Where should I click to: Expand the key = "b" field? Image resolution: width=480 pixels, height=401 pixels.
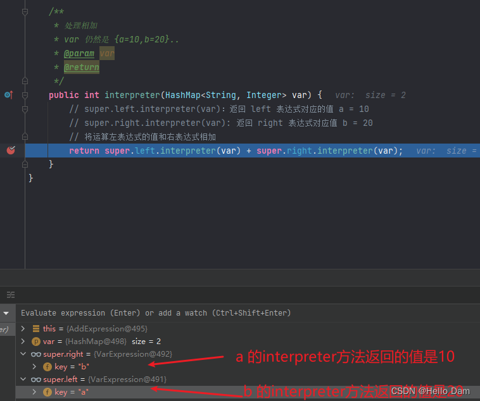pos(34,366)
